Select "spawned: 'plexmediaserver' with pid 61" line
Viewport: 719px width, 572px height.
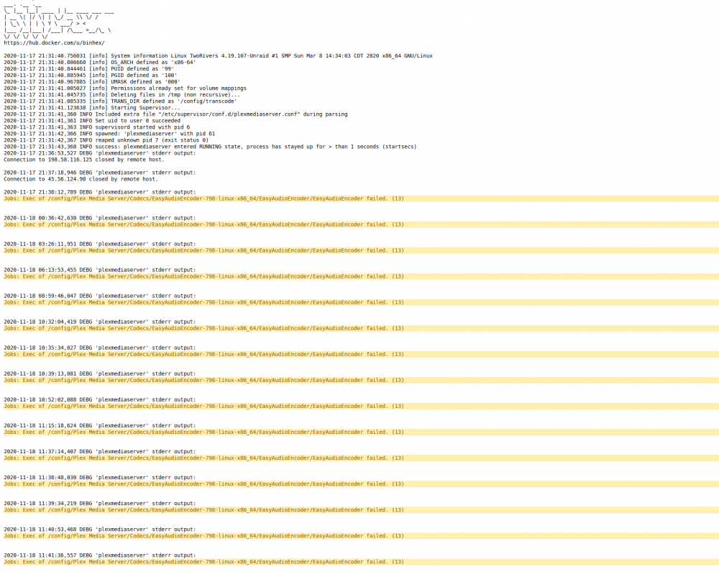(x=109, y=134)
